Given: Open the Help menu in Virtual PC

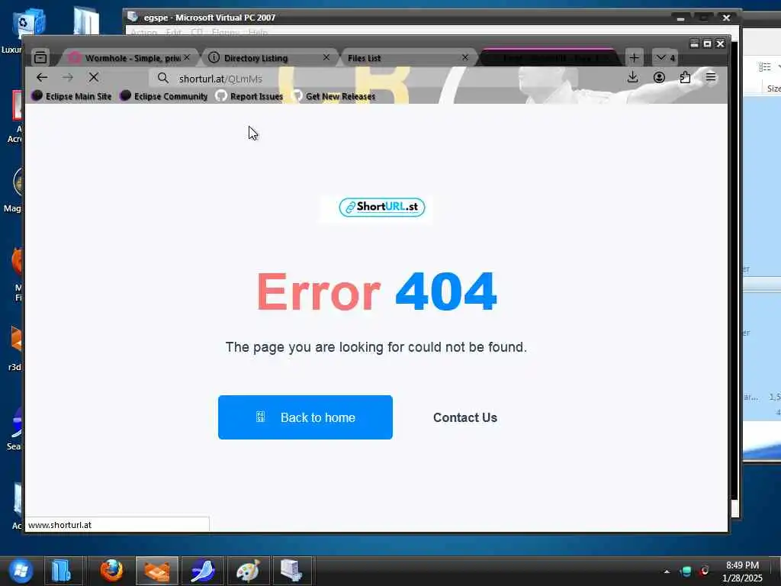Looking at the screenshot, I should tap(258, 32).
